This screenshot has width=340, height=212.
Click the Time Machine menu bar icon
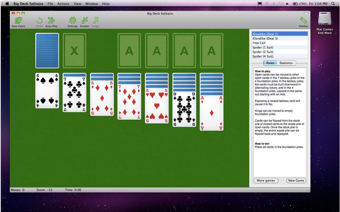coord(267,4)
